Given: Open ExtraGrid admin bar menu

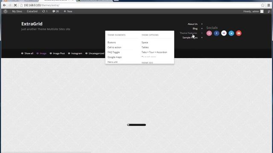Looking at the screenshot, I should click(x=32, y=11).
